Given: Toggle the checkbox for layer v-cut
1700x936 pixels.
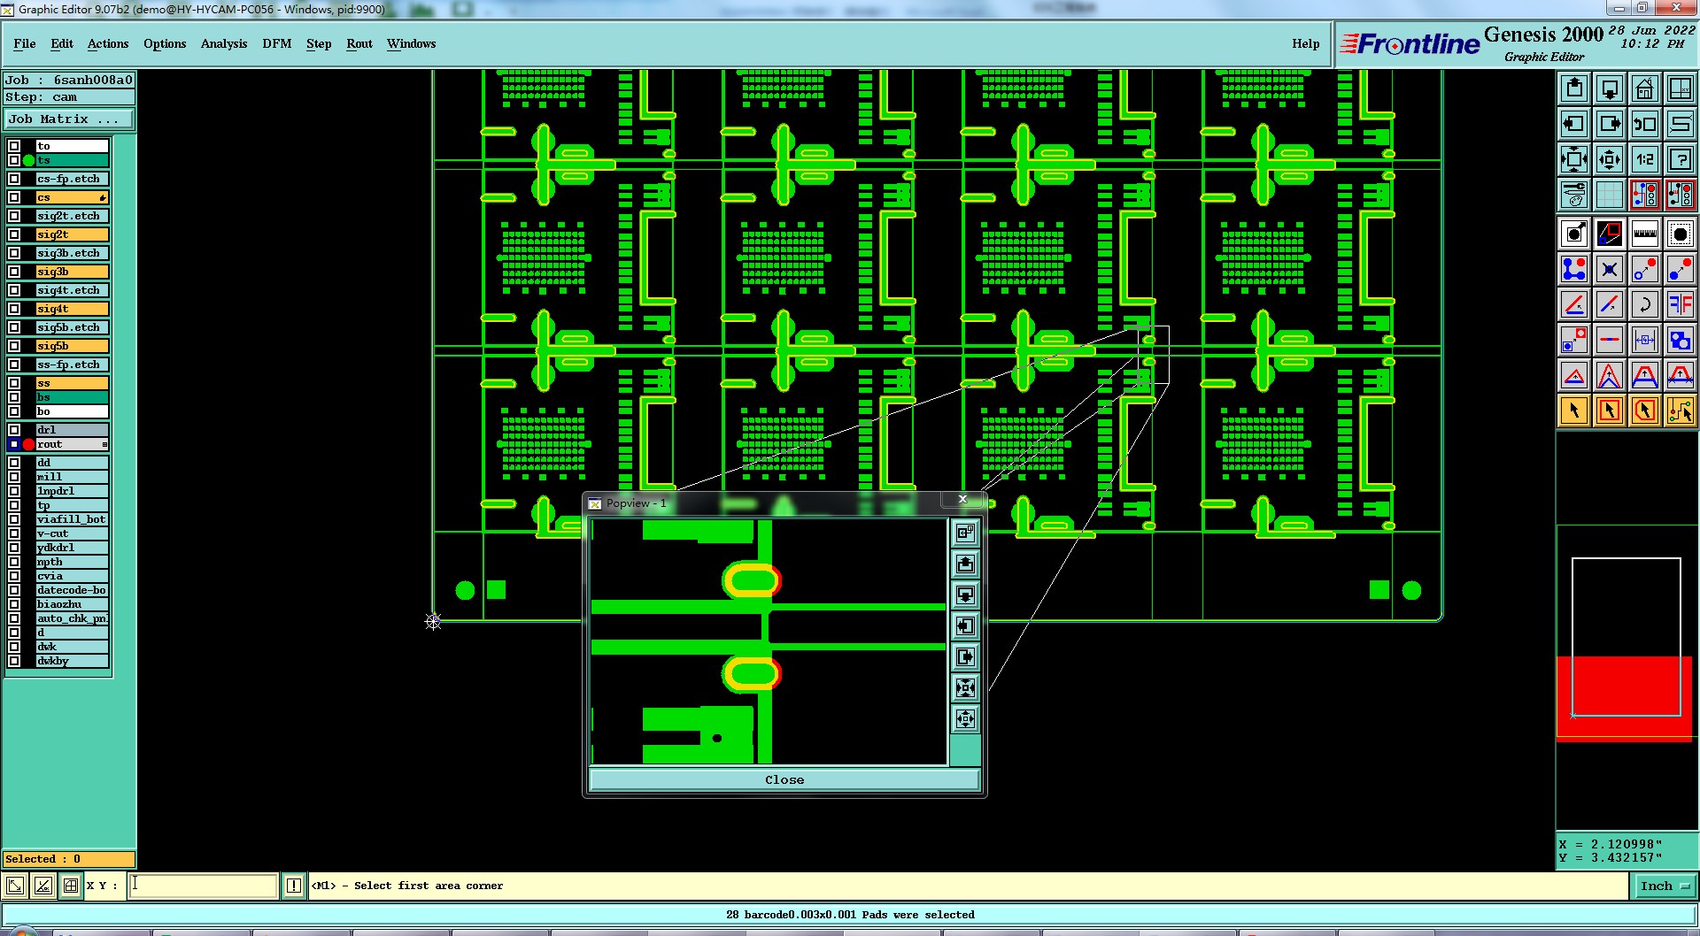Looking at the screenshot, I should point(14,533).
